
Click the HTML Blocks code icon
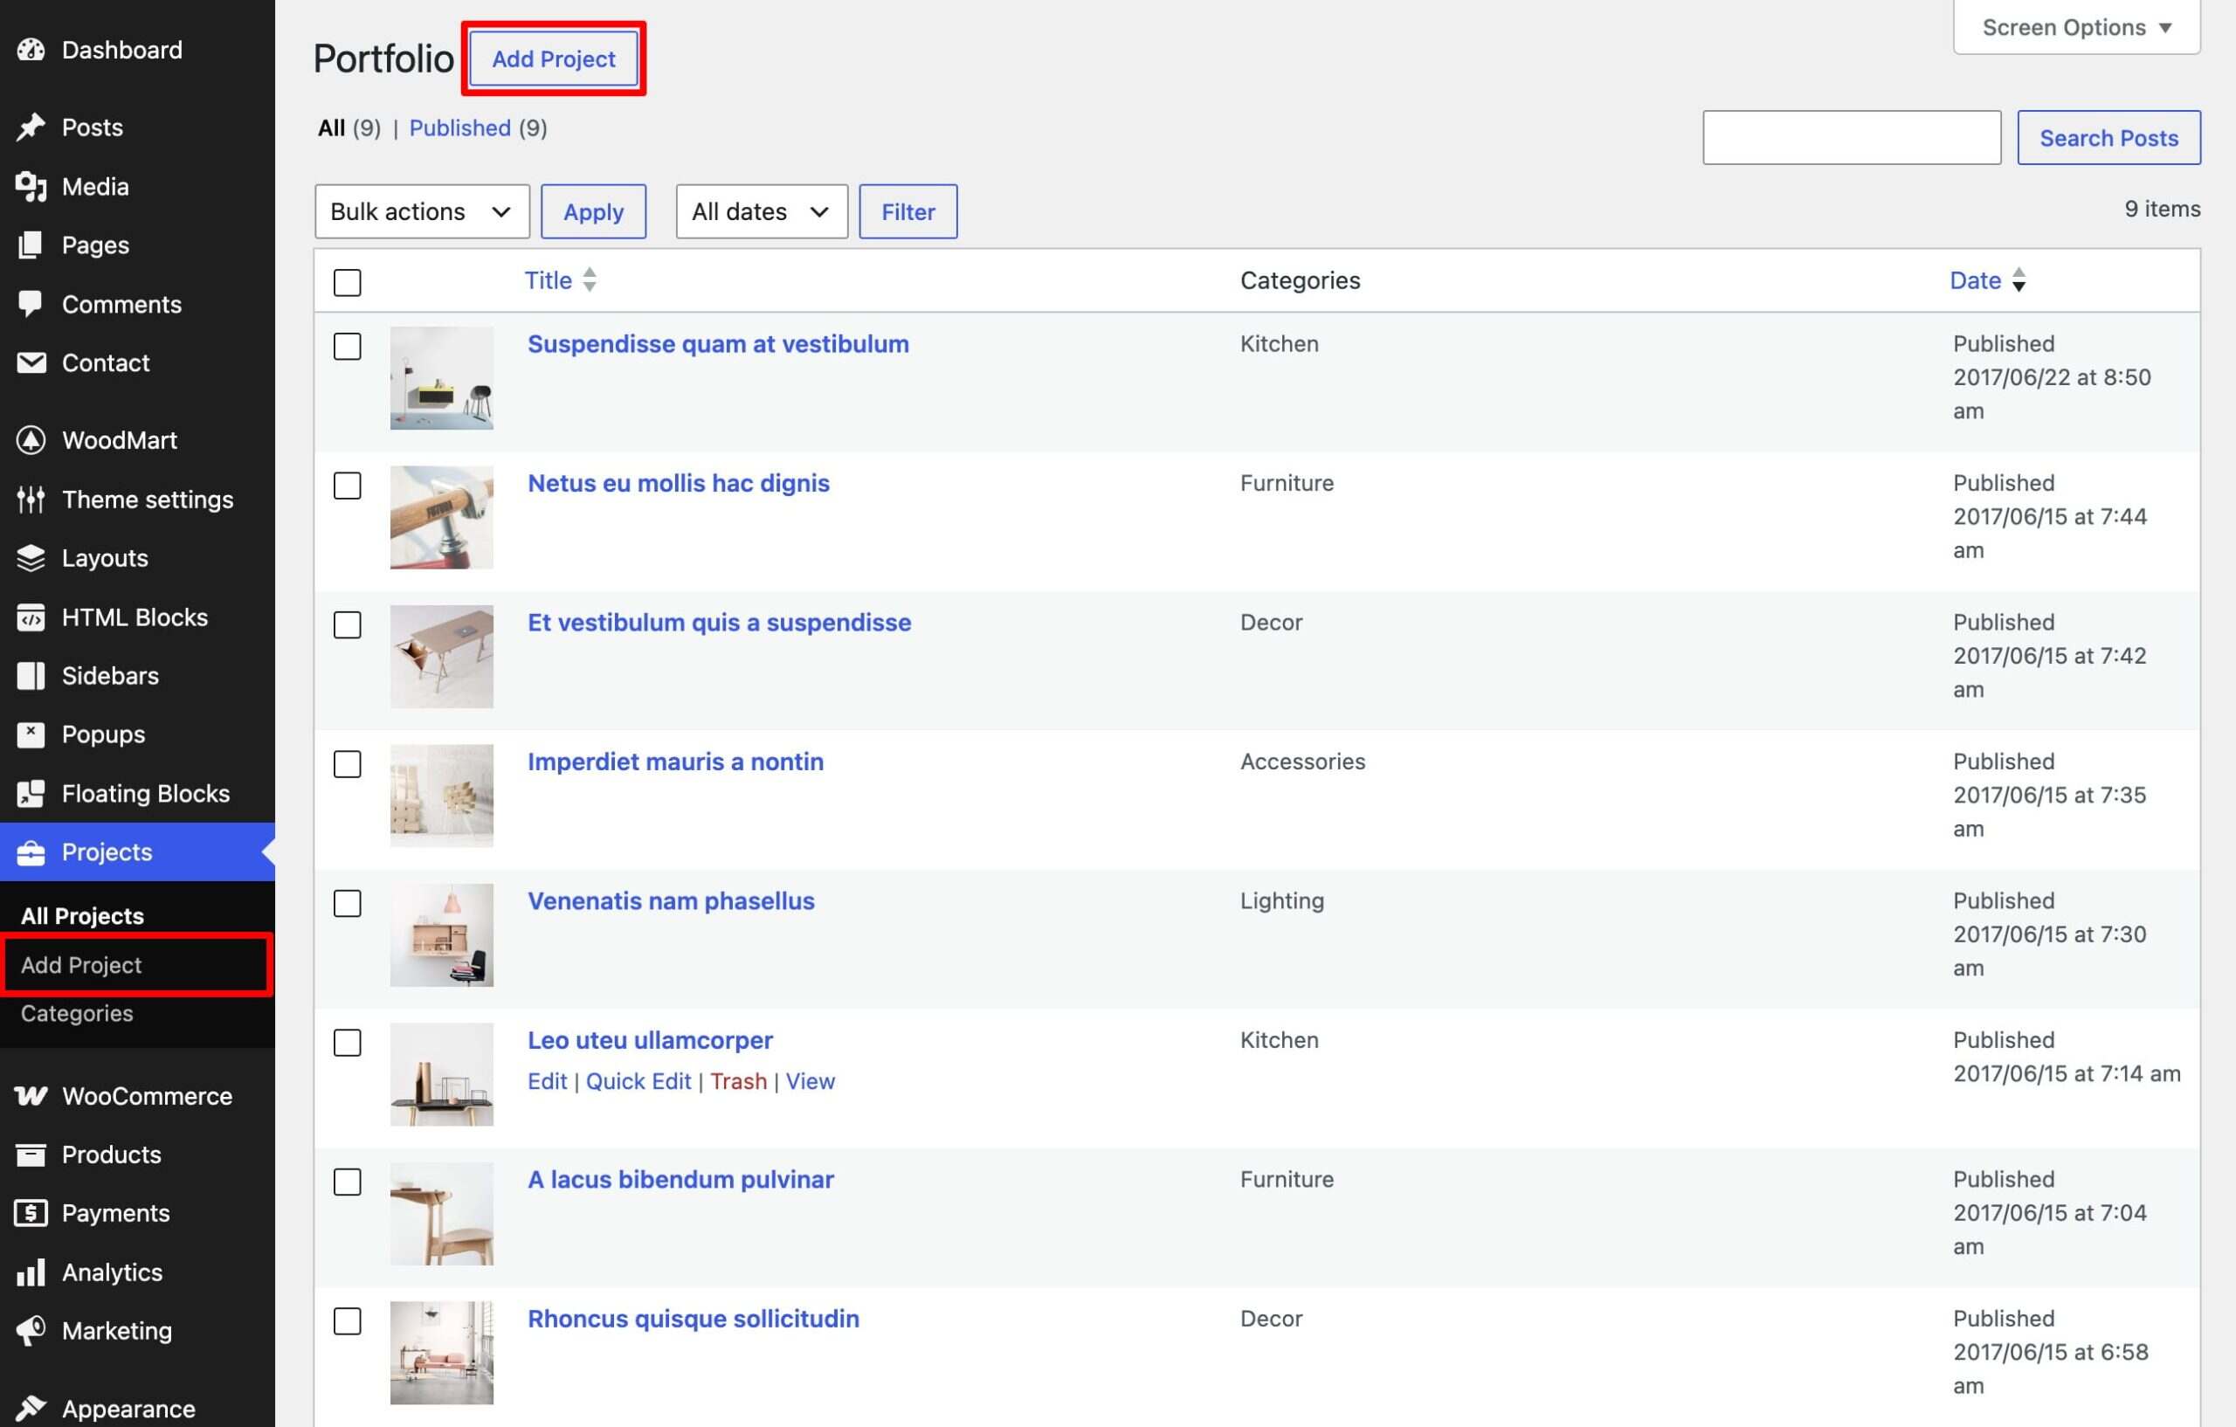[x=31, y=617]
